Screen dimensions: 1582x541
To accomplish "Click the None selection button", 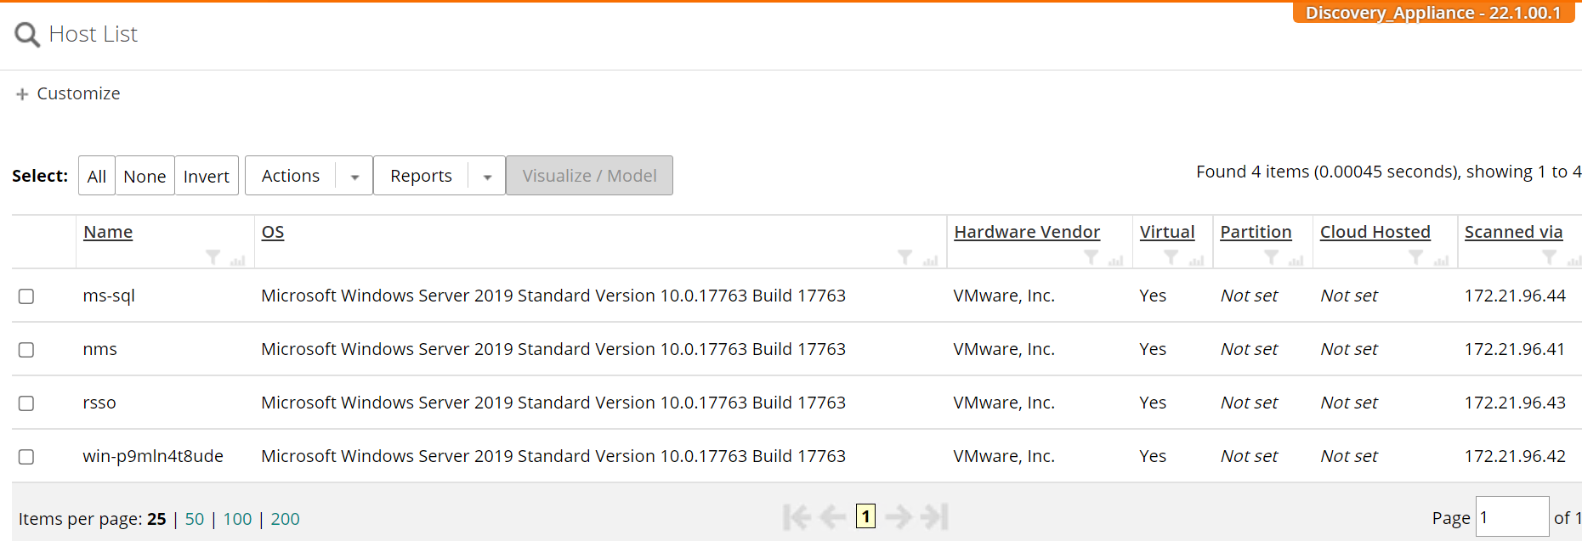I will pyautogui.click(x=145, y=176).
